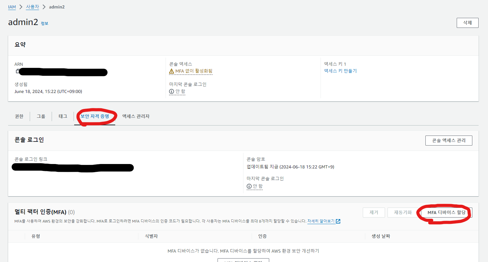
Task: Select the 태그 tab
Action: (63, 116)
